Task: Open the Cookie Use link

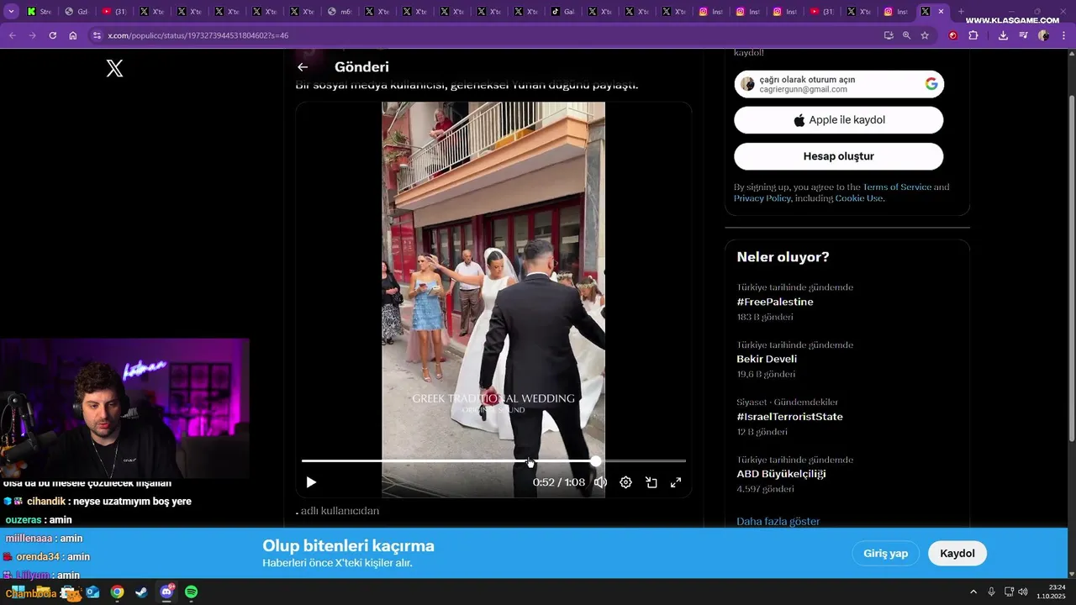Action: [858, 198]
